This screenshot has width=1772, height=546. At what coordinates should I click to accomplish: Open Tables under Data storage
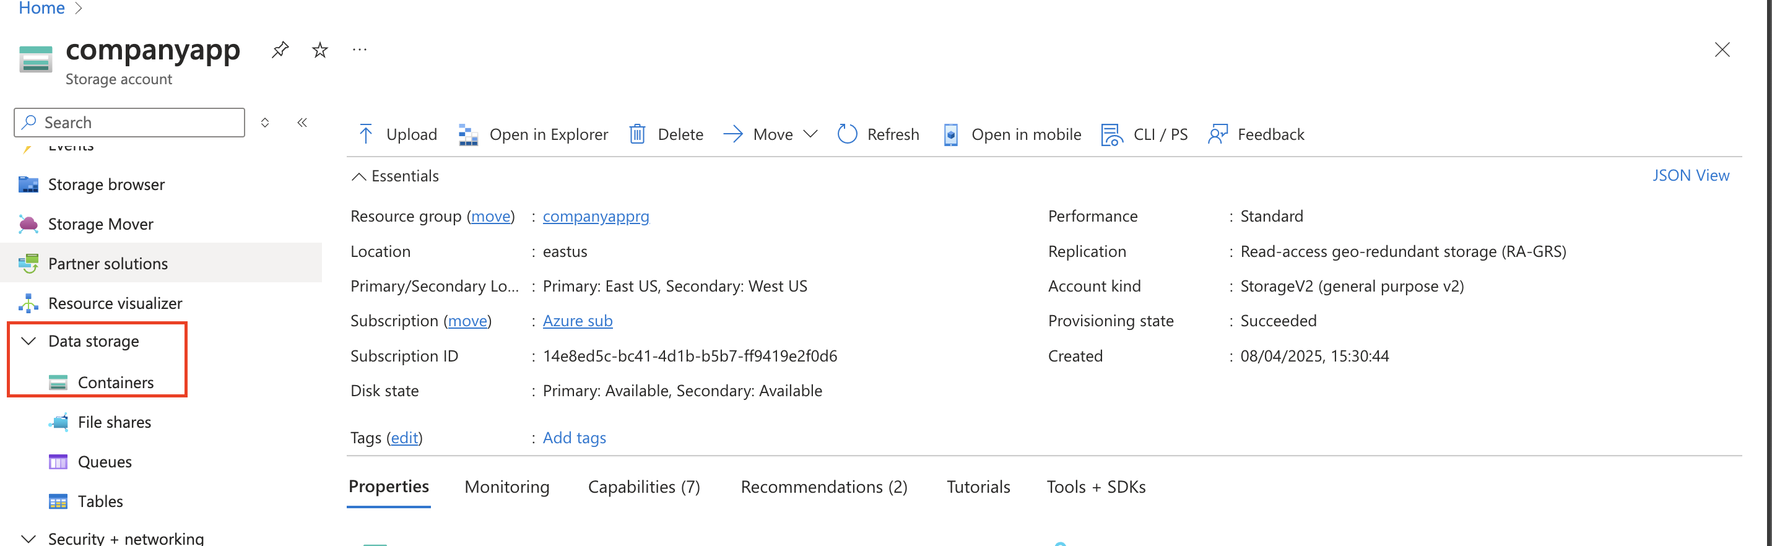point(100,501)
